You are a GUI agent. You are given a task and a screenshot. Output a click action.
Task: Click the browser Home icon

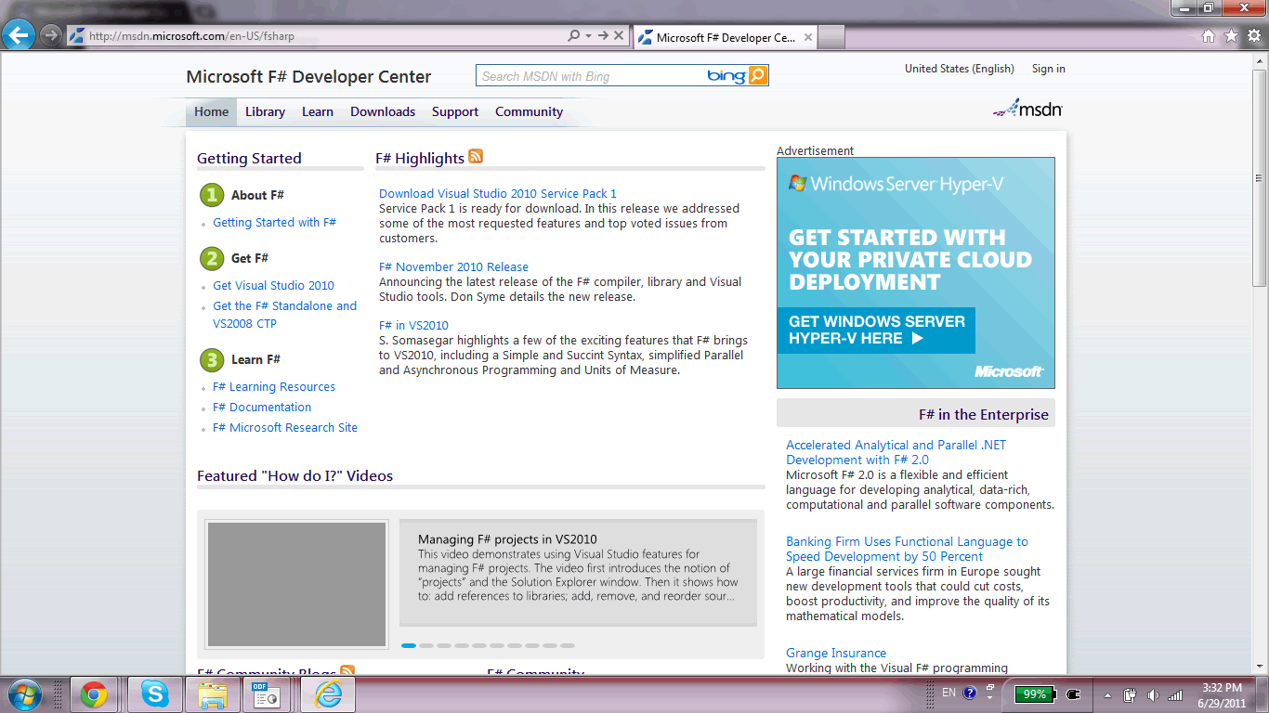(1209, 36)
